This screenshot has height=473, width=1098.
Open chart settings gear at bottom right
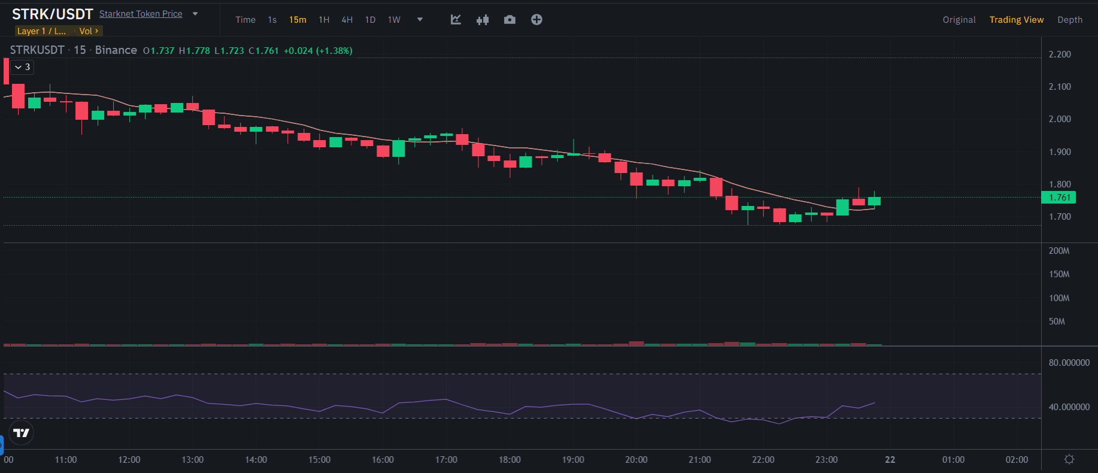[1069, 459]
